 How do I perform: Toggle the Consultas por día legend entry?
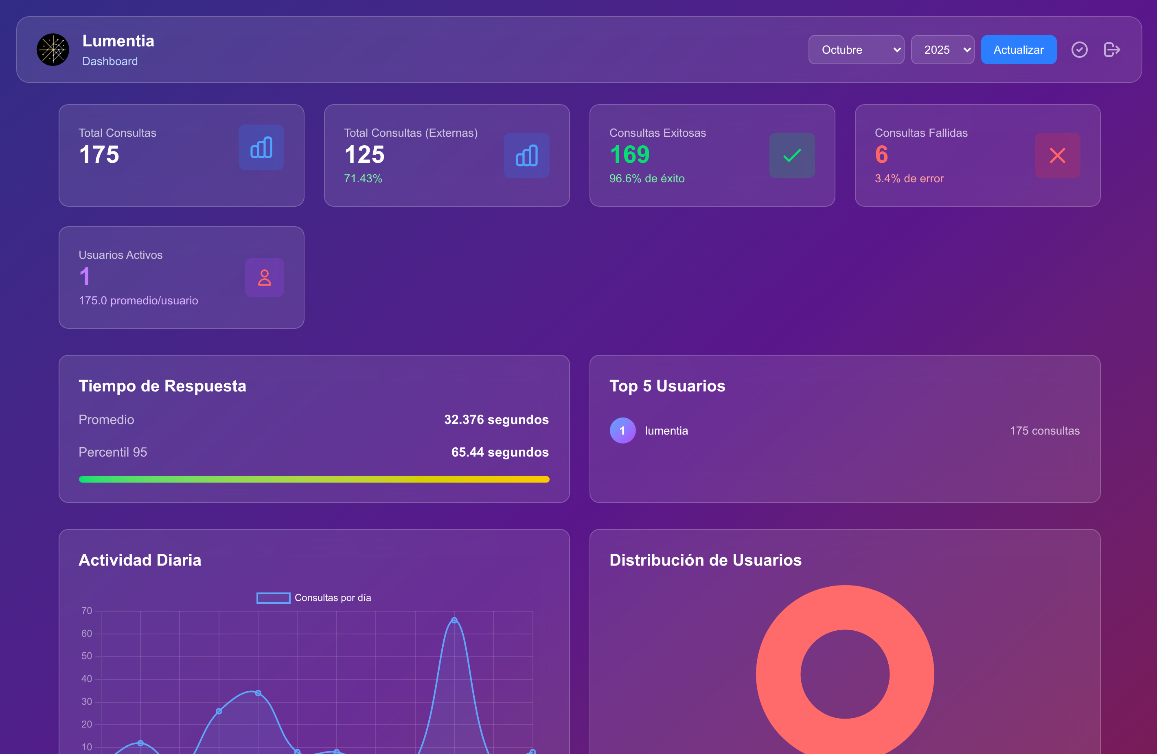[x=313, y=598]
